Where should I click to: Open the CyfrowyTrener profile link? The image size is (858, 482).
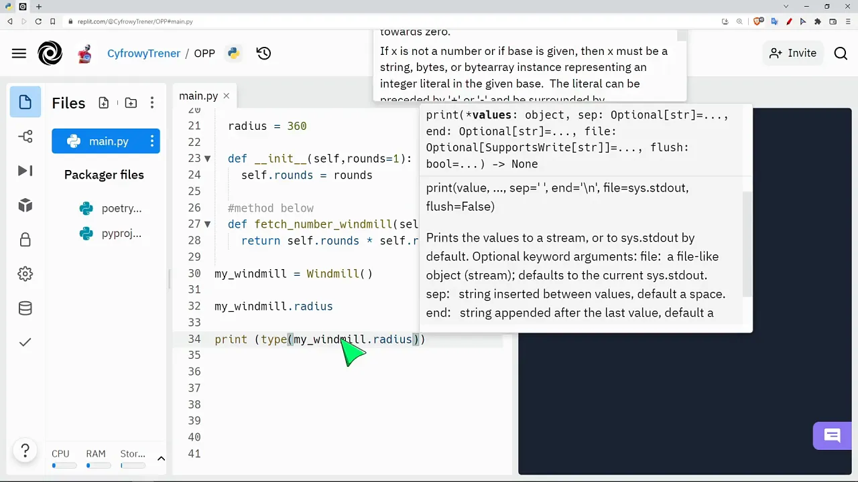pos(143,54)
